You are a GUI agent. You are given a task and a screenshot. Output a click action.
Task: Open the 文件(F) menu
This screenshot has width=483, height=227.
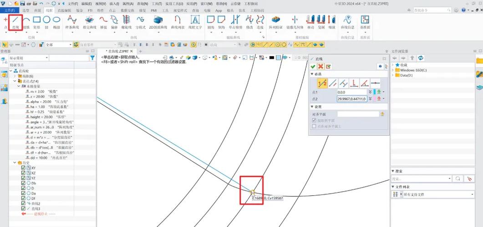73,4
